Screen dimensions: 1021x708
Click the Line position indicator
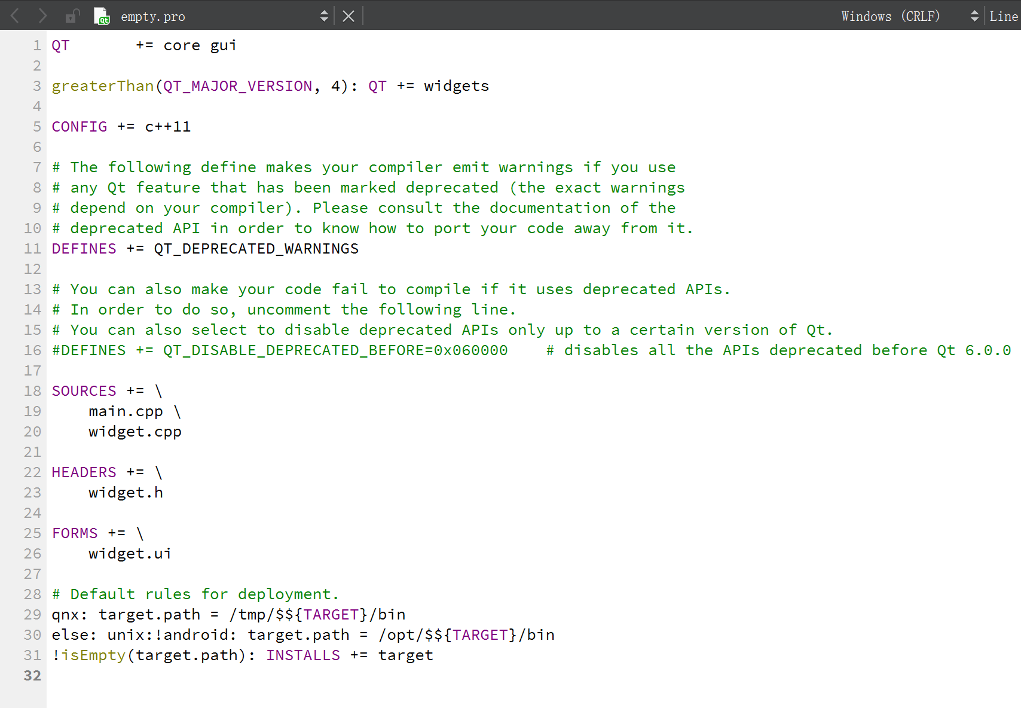[1004, 16]
